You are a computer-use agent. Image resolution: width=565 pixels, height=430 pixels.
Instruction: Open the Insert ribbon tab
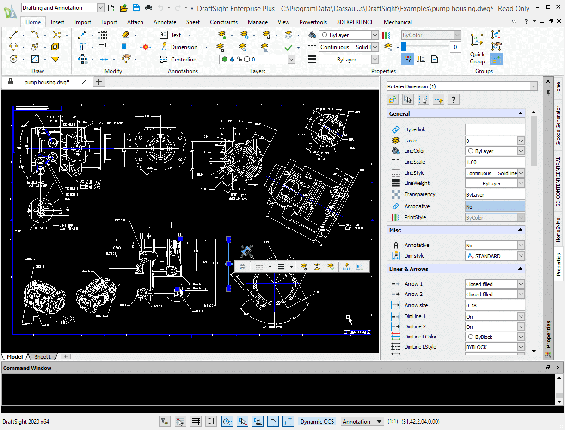pos(58,22)
